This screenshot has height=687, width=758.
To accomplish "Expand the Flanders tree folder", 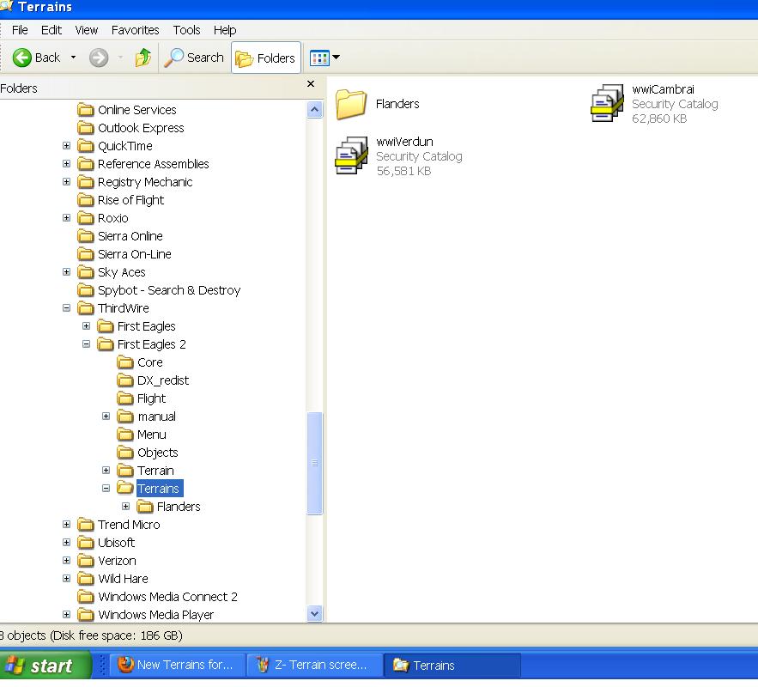I will (x=125, y=506).
